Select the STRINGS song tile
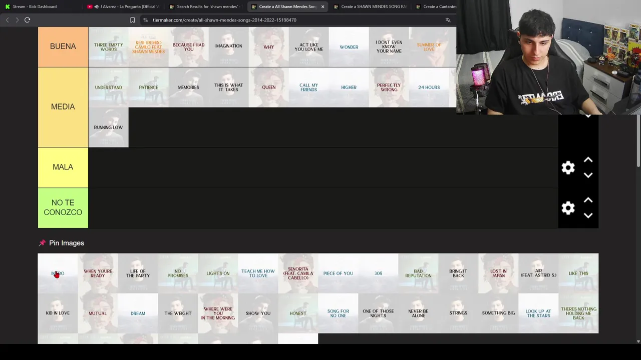 point(458,313)
